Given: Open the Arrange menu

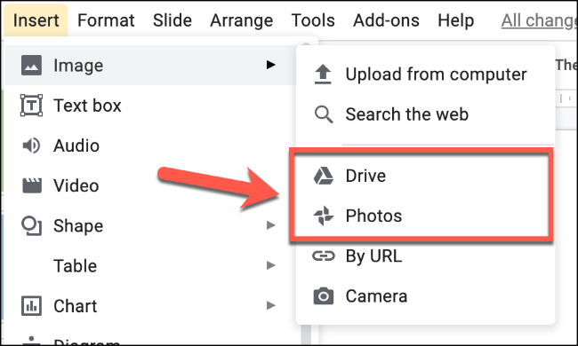Looking at the screenshot, I should pos(242,20).
